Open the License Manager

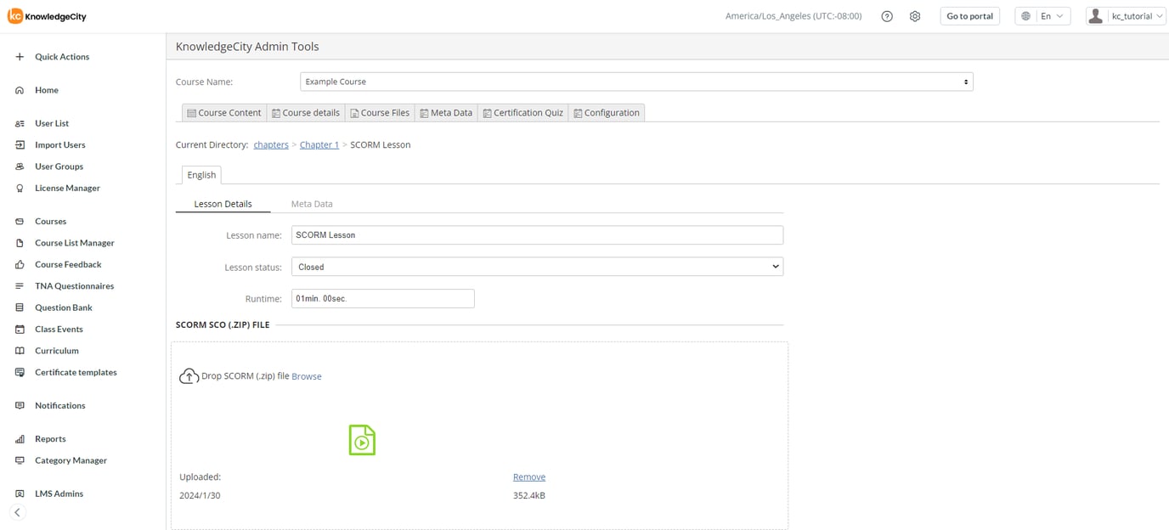(66, 188)
